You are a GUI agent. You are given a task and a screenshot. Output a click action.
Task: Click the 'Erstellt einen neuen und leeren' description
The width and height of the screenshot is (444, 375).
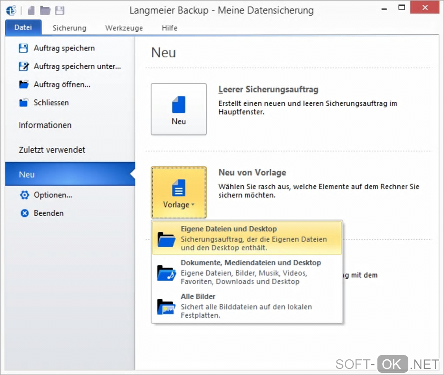pyautogui.click(x=307, y=107)
